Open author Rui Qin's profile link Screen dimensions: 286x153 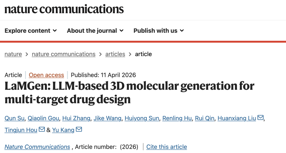[x=204, y=118]
